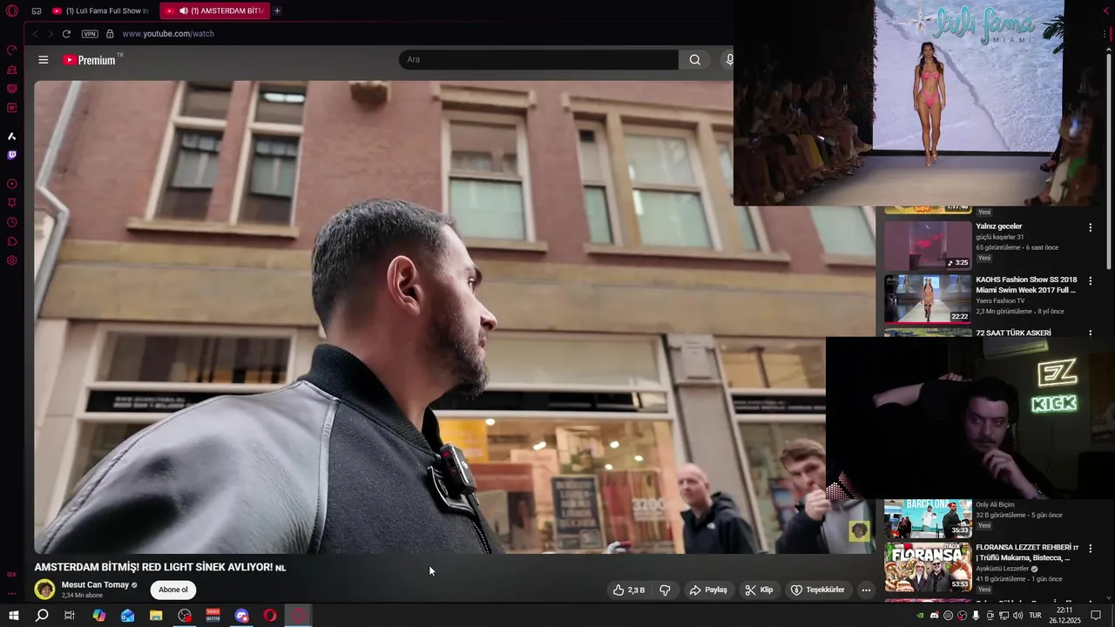Go forward in browser history
This screenshot has height=627, width=1115.
tap(51, 34)
